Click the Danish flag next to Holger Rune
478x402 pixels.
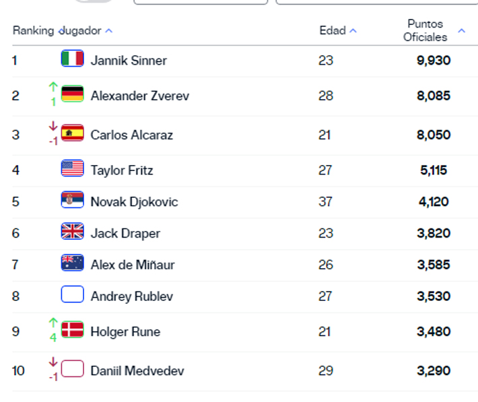point(72,330)
